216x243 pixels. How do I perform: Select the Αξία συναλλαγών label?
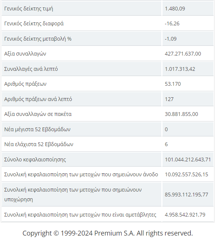(x=25, y=54)
